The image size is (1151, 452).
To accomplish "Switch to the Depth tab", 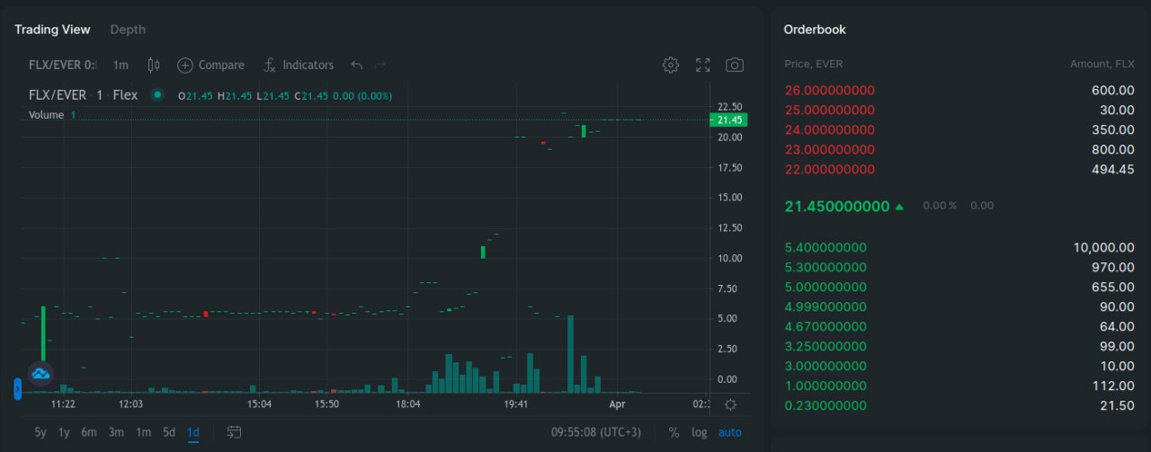I will pyautogui.click(x=128, y=30).
